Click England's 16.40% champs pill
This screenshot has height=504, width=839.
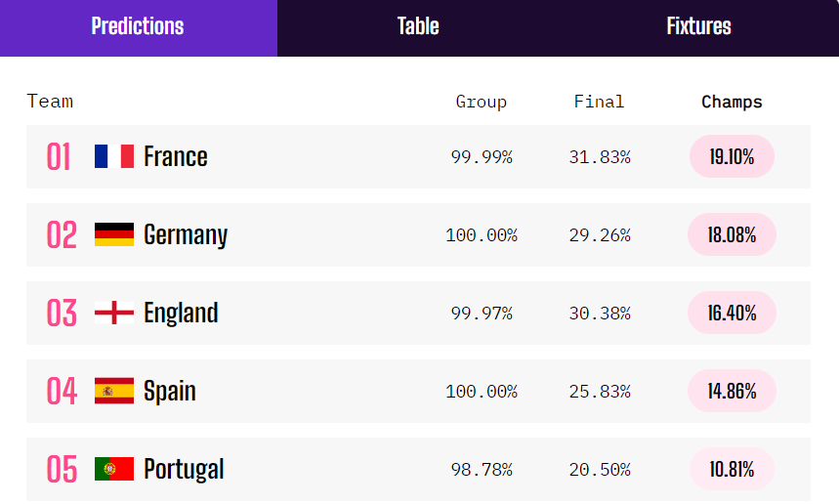pyautogui.click(x=732, y=313)
